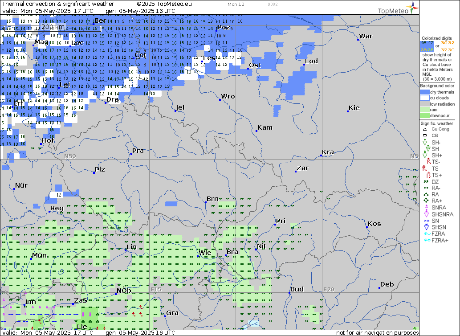The width and height of the screenshot is (460, 336).
Task: Click the Krakow (Kra) city marker
Action: coord(321,156)
